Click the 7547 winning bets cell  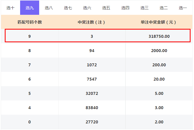tap(92, 79)
